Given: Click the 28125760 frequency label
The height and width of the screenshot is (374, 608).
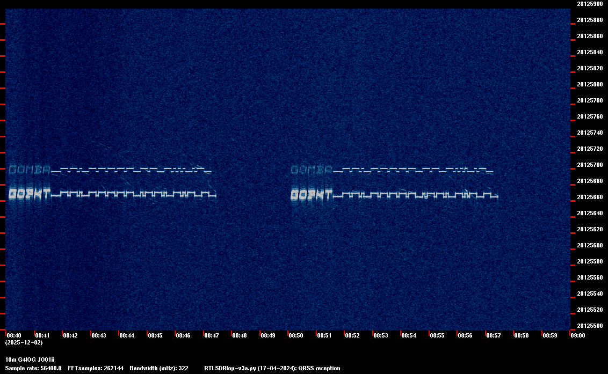Looking at the screenshot, I should (x=590, y=116).
